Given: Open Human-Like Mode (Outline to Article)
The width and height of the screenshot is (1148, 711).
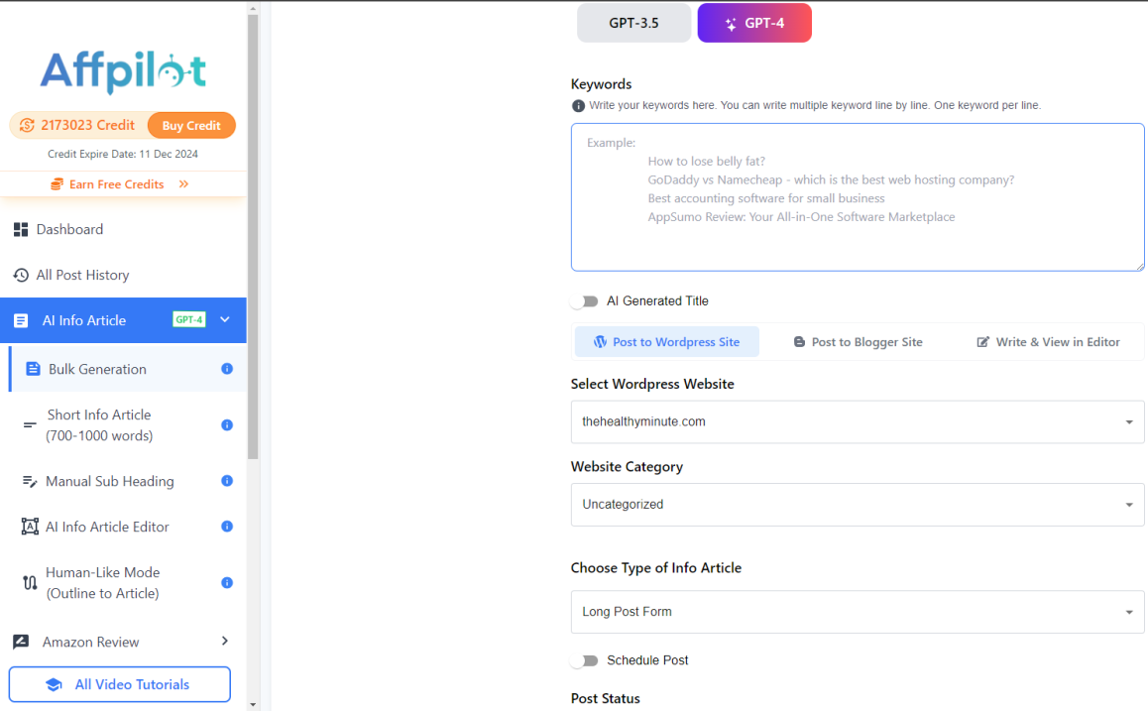Looking at the screenshot, I should coord(128,583).
